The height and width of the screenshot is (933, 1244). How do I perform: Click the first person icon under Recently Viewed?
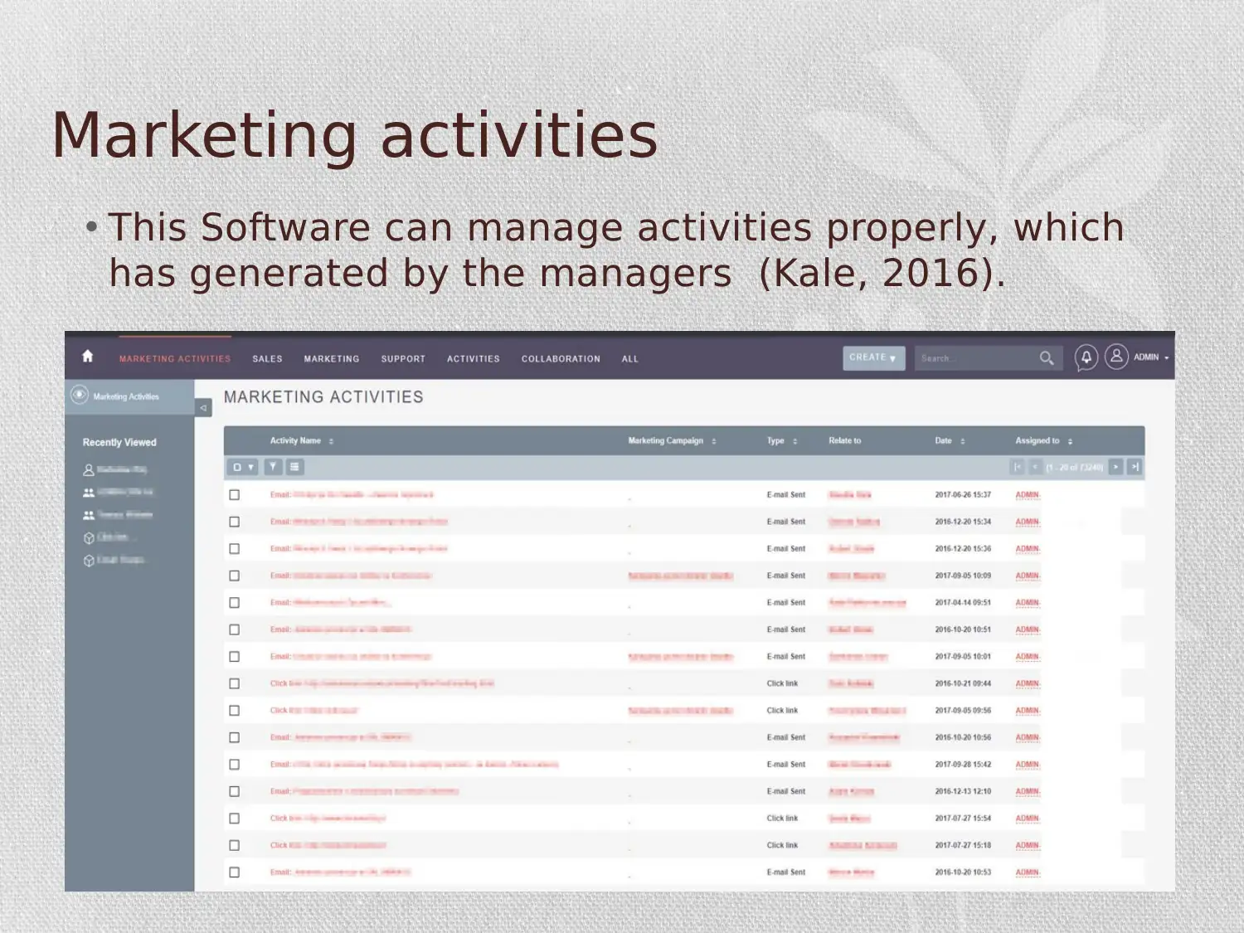coord(89,469)
